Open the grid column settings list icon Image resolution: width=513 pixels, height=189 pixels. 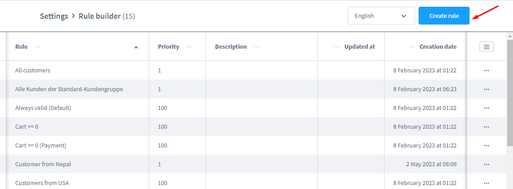(487, 46)
